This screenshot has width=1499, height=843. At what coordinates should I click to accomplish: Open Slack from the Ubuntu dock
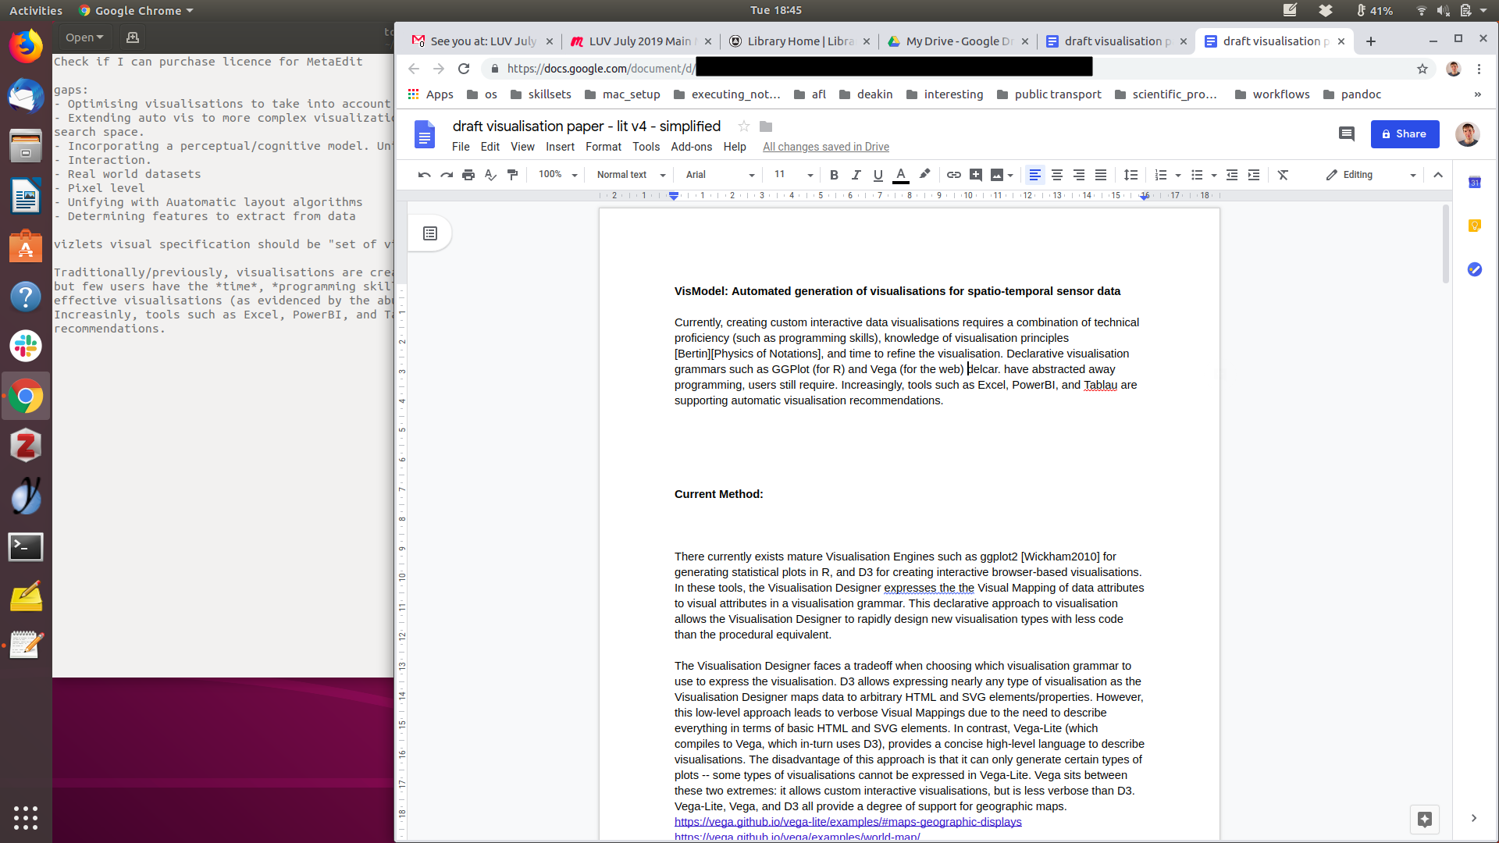pyautogui.click(x=26, y=346)
